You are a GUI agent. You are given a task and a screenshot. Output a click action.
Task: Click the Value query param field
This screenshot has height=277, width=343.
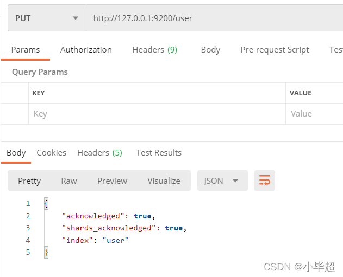click(x=314, y=114)
